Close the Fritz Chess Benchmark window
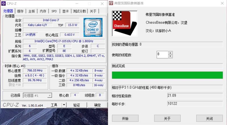Viewport: 227px width, 125px height. click(x=222, y=3)
